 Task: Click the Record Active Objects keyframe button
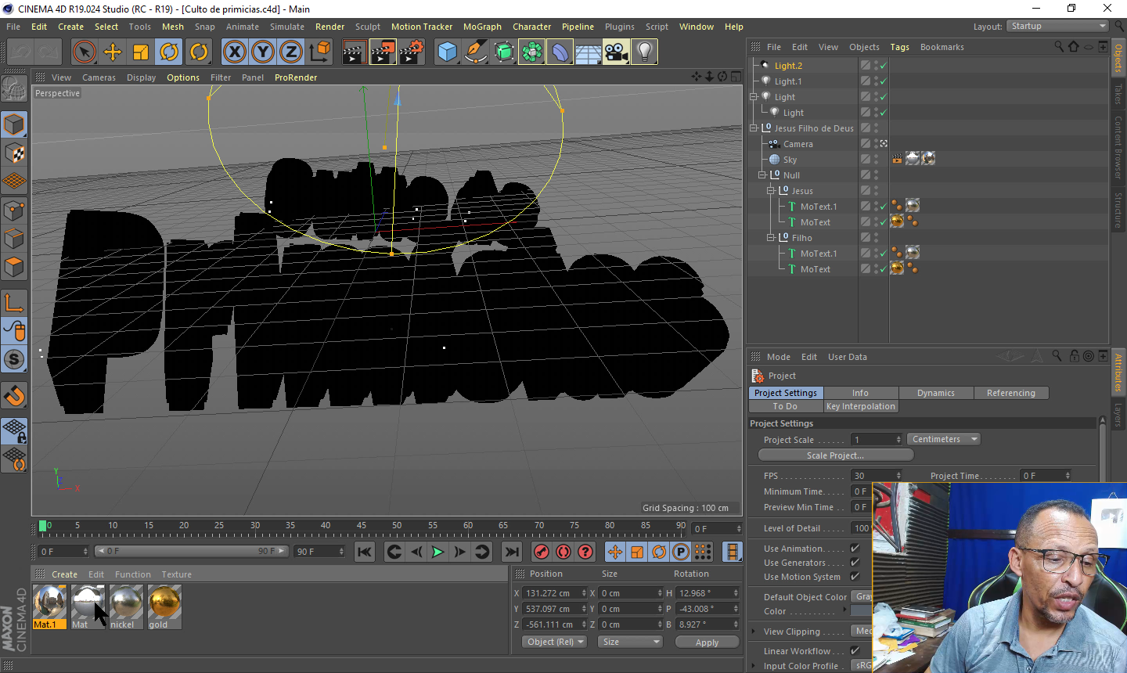[542, 552]
